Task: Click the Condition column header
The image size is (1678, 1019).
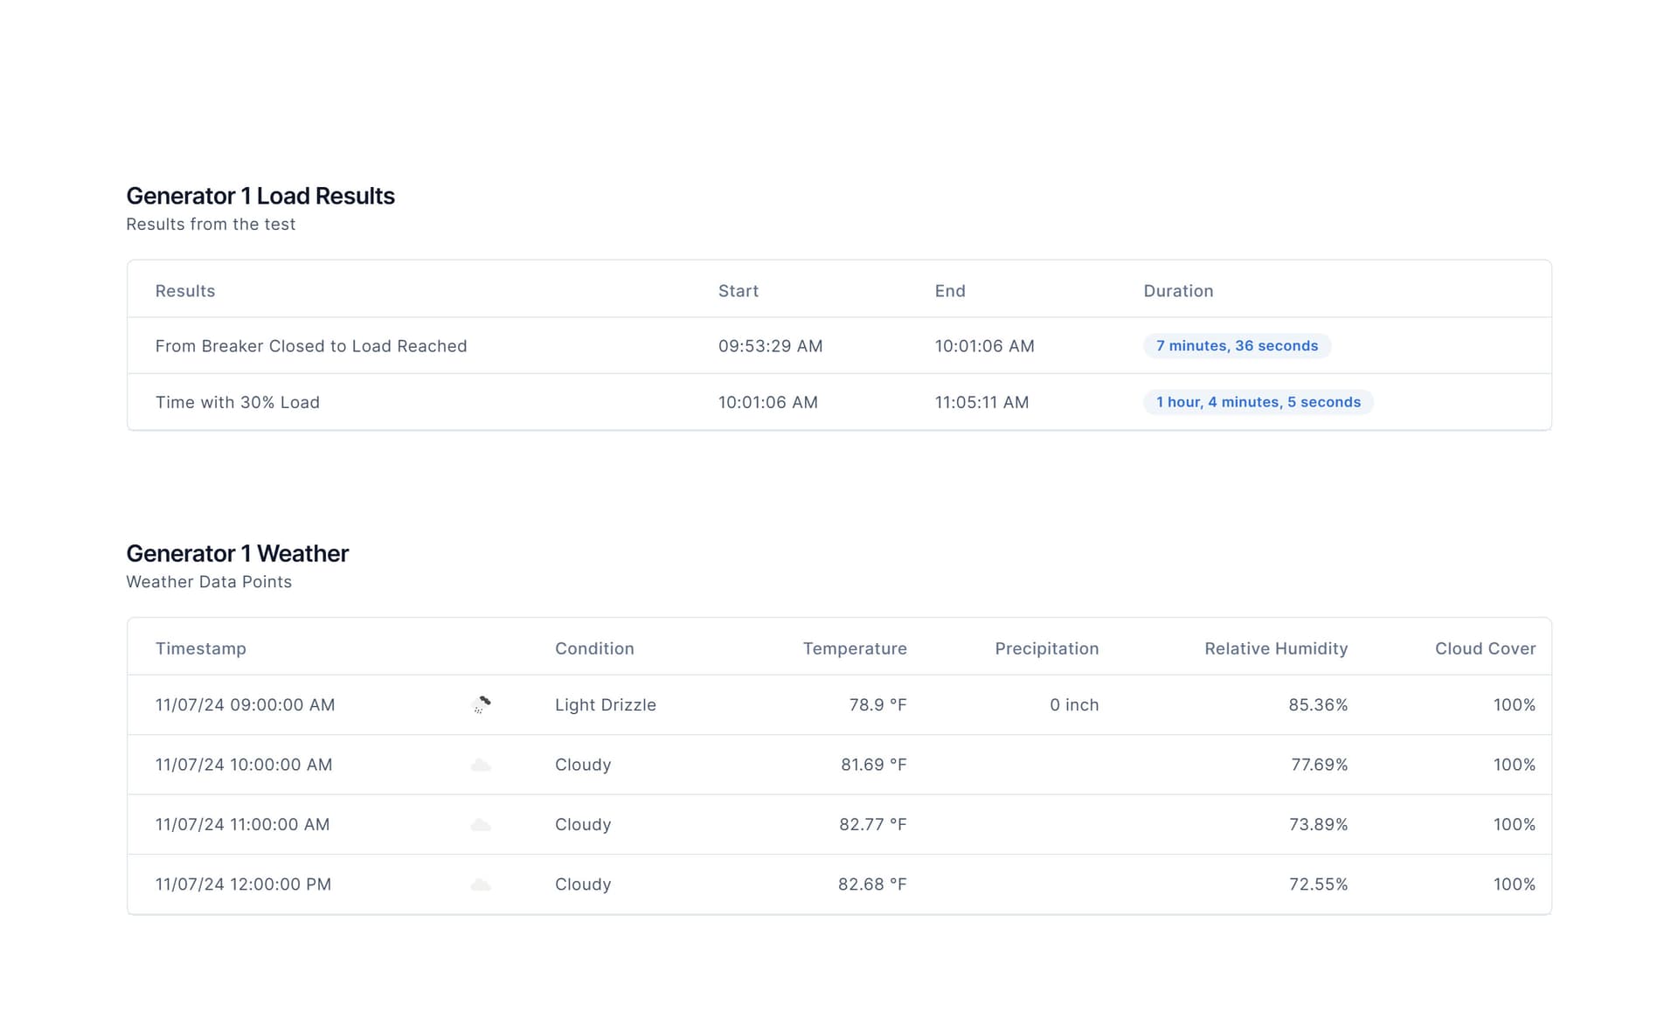Action: pos(594,648)
